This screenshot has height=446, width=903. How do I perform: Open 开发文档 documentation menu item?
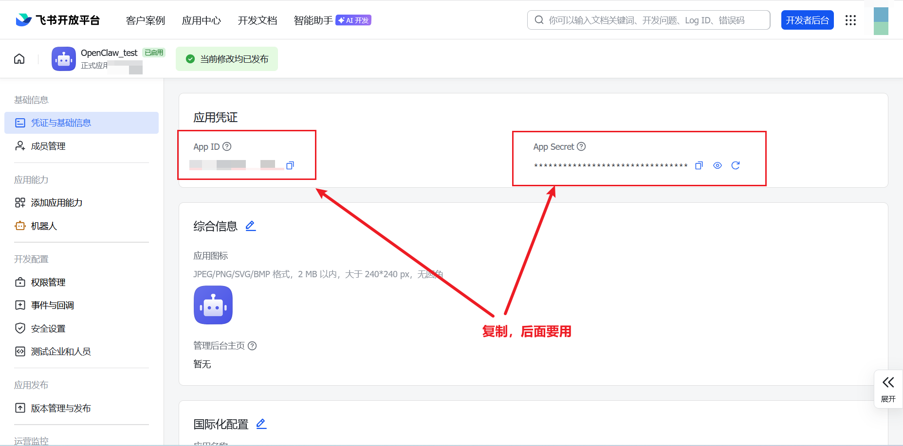(x=257, y=20)
